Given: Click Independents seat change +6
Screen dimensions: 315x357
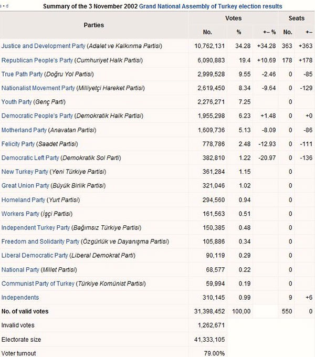Looking at the screenshot, I should pos(309,298).
